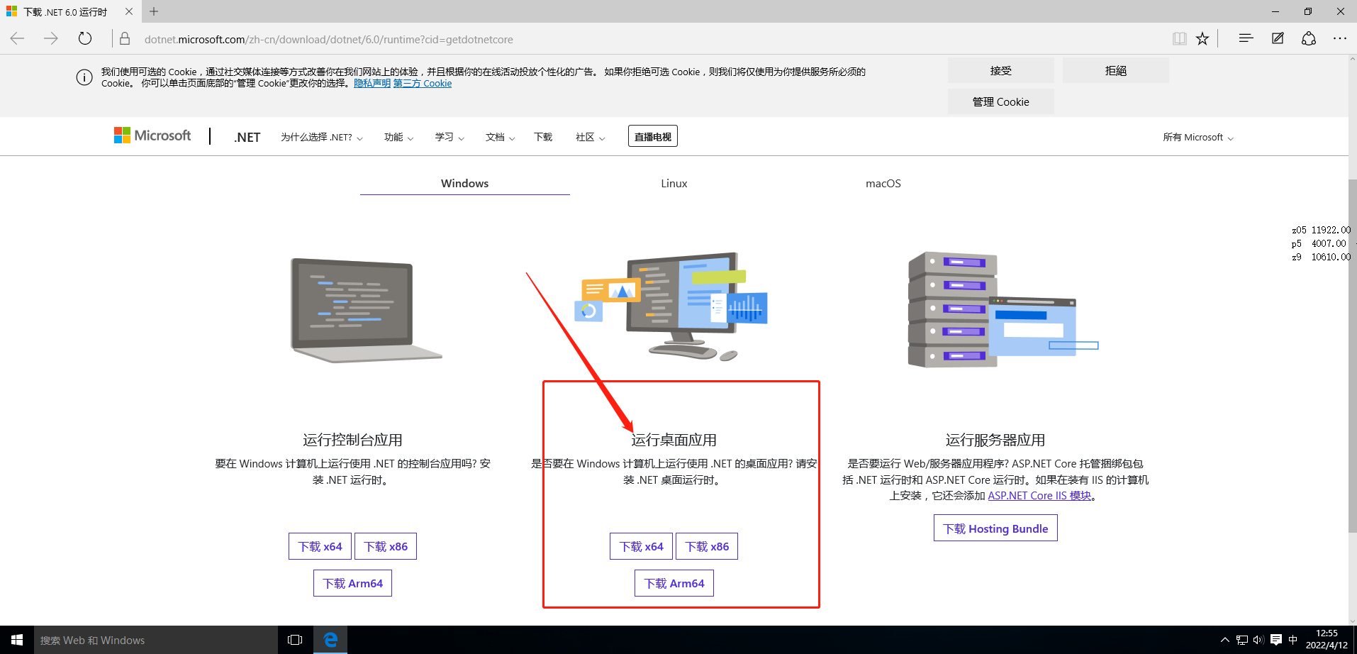Open the taskbar clock and date

1327,639
